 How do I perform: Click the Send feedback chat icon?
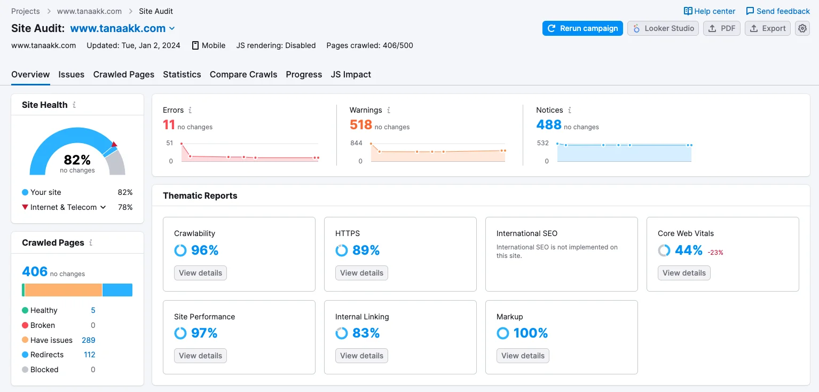pos(750,11)
